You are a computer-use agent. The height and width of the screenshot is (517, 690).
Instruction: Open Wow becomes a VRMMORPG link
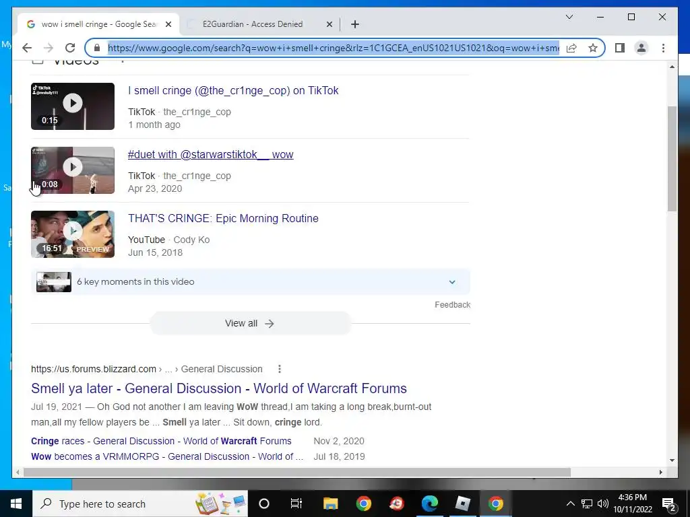pos(167,456)
